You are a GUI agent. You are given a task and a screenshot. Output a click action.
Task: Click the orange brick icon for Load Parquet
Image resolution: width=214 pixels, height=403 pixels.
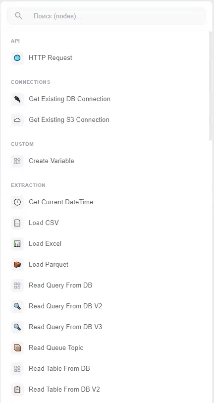click(x=17, y=265)
